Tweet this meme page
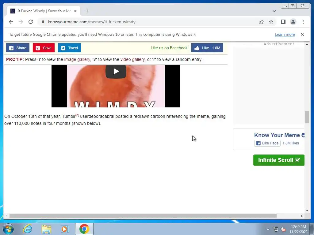314x235 pixels. [69, 48]
